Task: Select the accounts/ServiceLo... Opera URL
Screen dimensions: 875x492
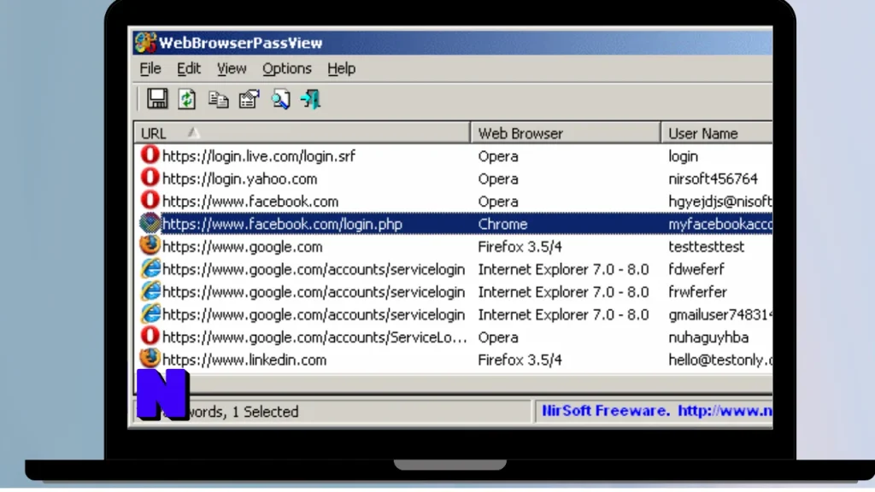Action: (314, 337)
